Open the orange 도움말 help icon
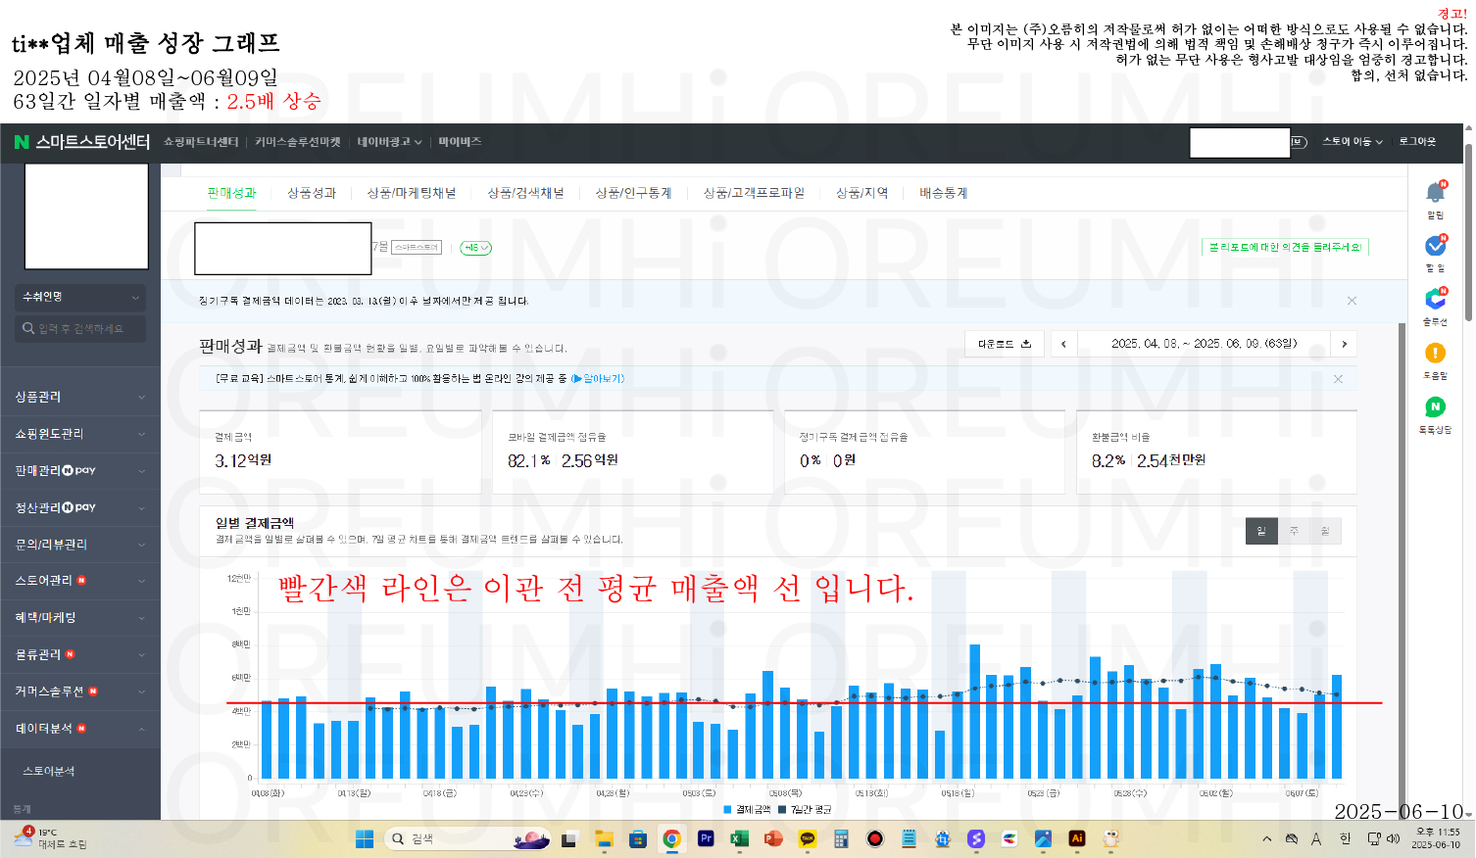 pos(1436,353)
